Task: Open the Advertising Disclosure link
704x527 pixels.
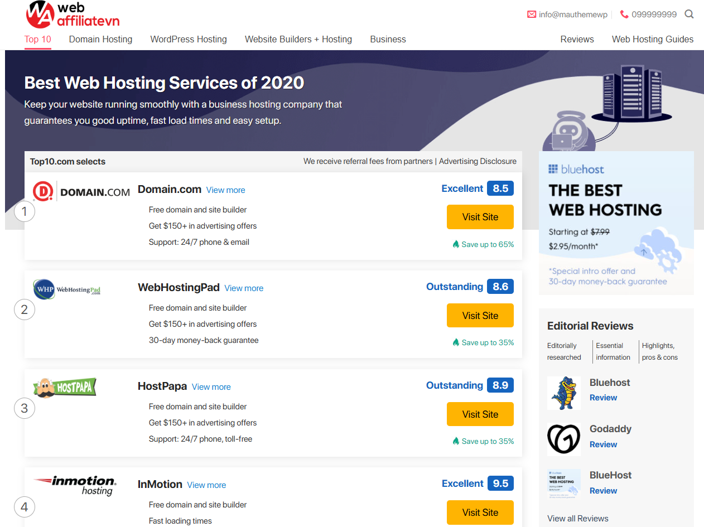Action: [478, 161]
